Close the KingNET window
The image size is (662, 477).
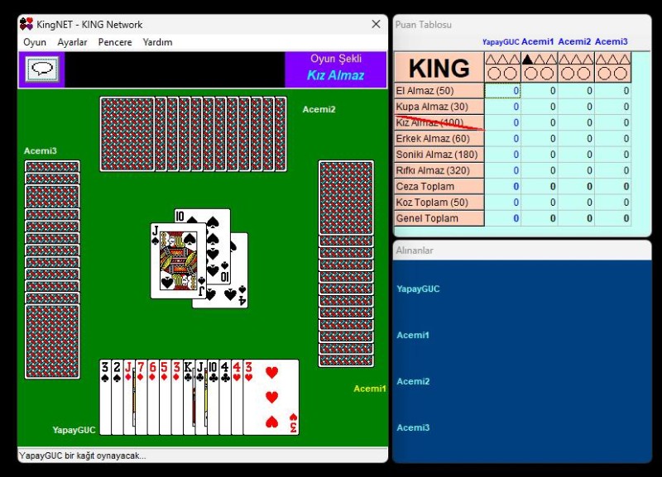pyautogui.click(x=376, y=25)
